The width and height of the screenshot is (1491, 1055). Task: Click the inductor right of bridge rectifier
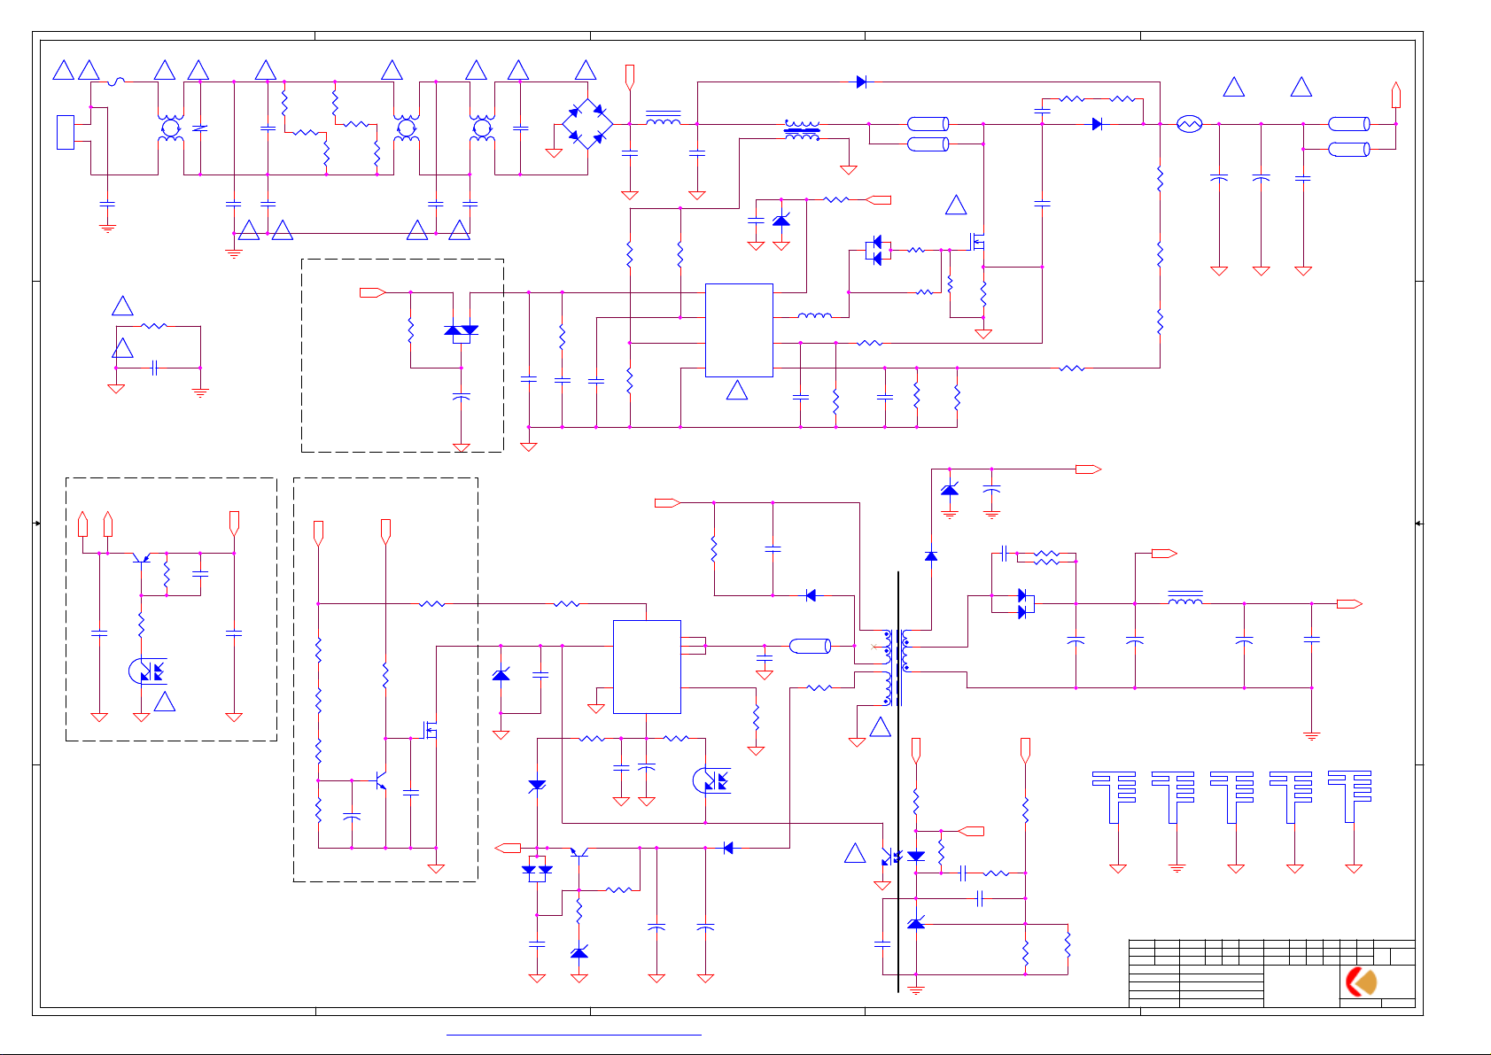(x=663, y=119)
